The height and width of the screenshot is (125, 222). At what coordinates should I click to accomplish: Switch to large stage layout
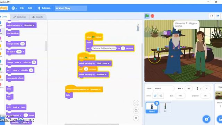pyautogui.click(x=217, y=16)
